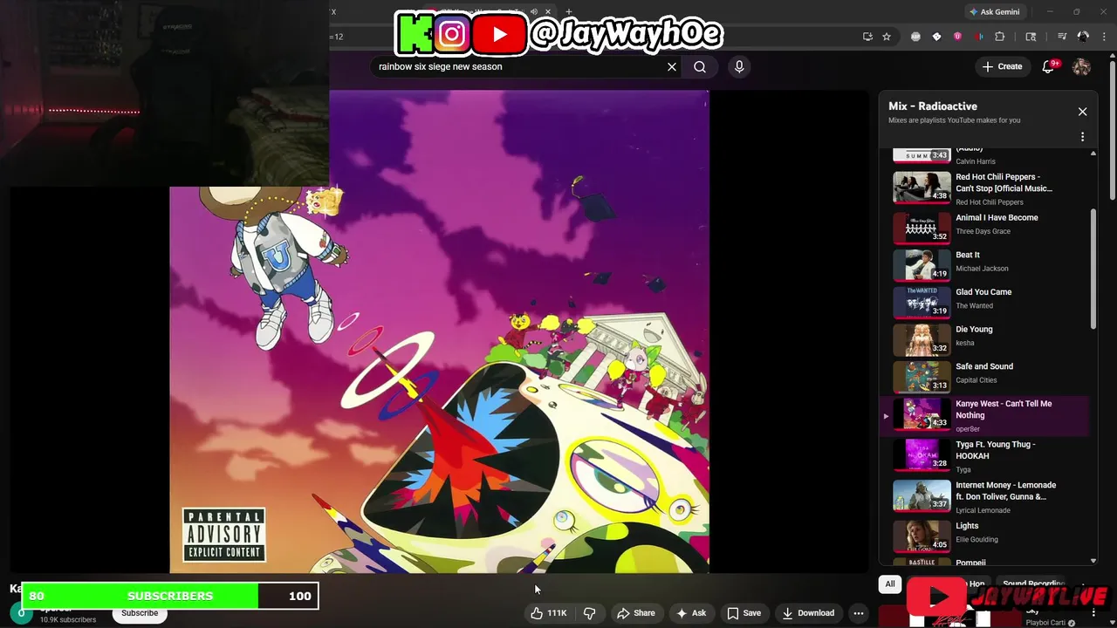Click the video player album art
Viewport: 1117px width, 628px height.
click(x=440, y=331)
